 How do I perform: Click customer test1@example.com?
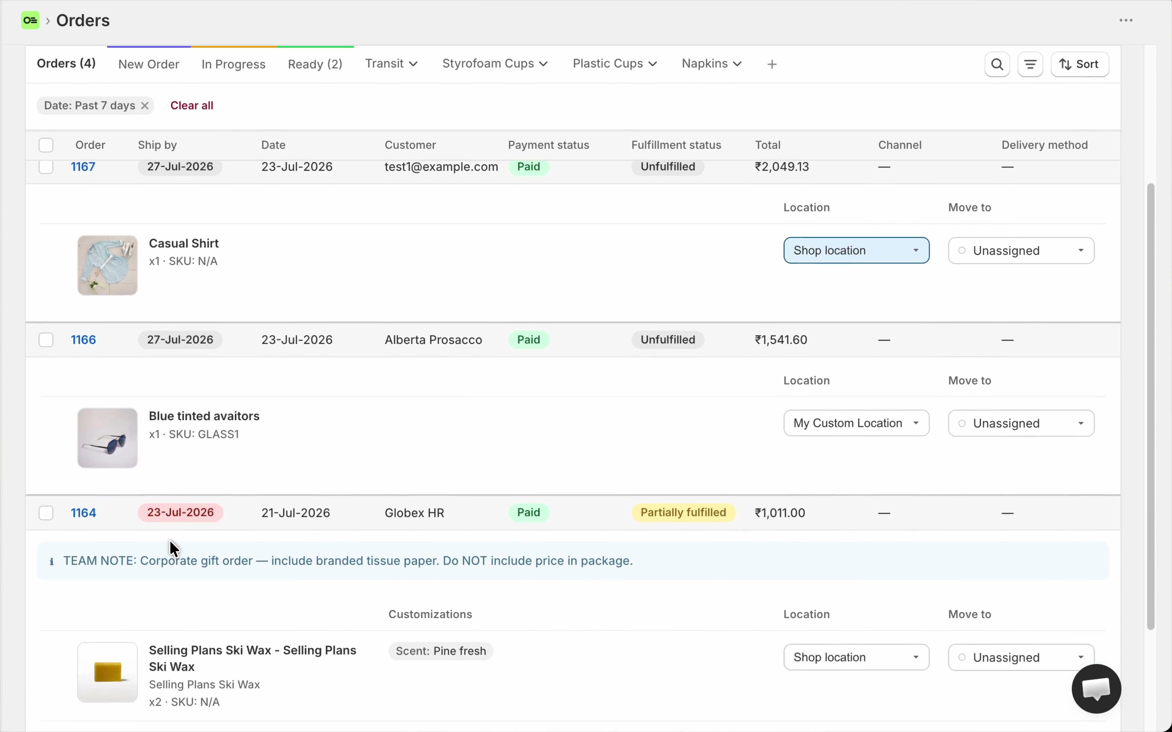(441, 167)
